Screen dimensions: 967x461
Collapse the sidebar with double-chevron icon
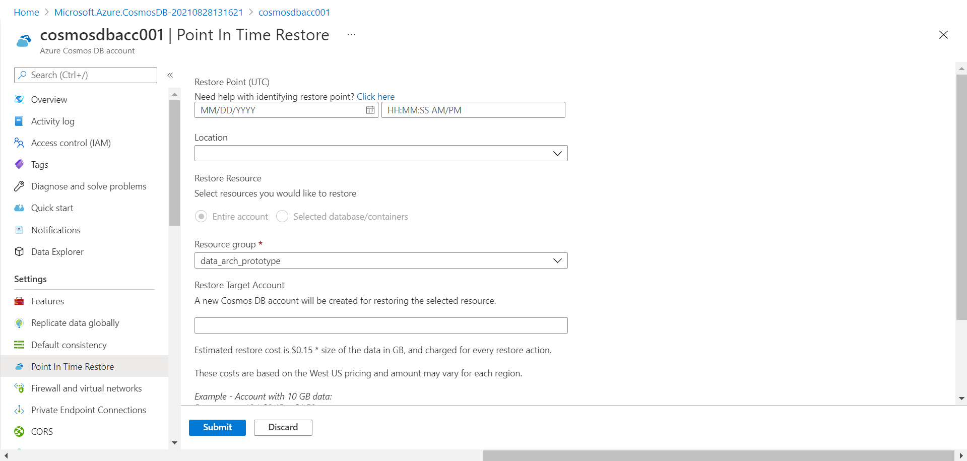170,75
